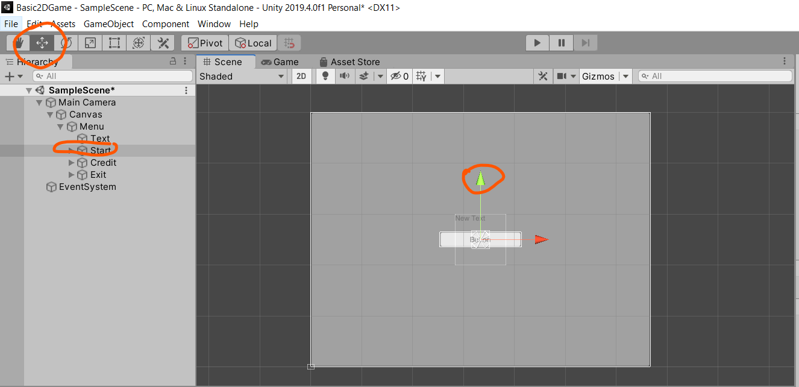Toggle Local handle rotation mode
The width and height of the screenshot is (799, 387).
[252, 42]
